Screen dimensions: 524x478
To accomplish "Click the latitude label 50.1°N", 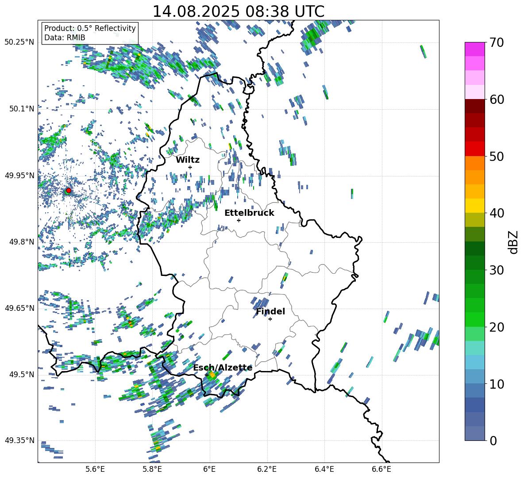I will coord(22,109).
